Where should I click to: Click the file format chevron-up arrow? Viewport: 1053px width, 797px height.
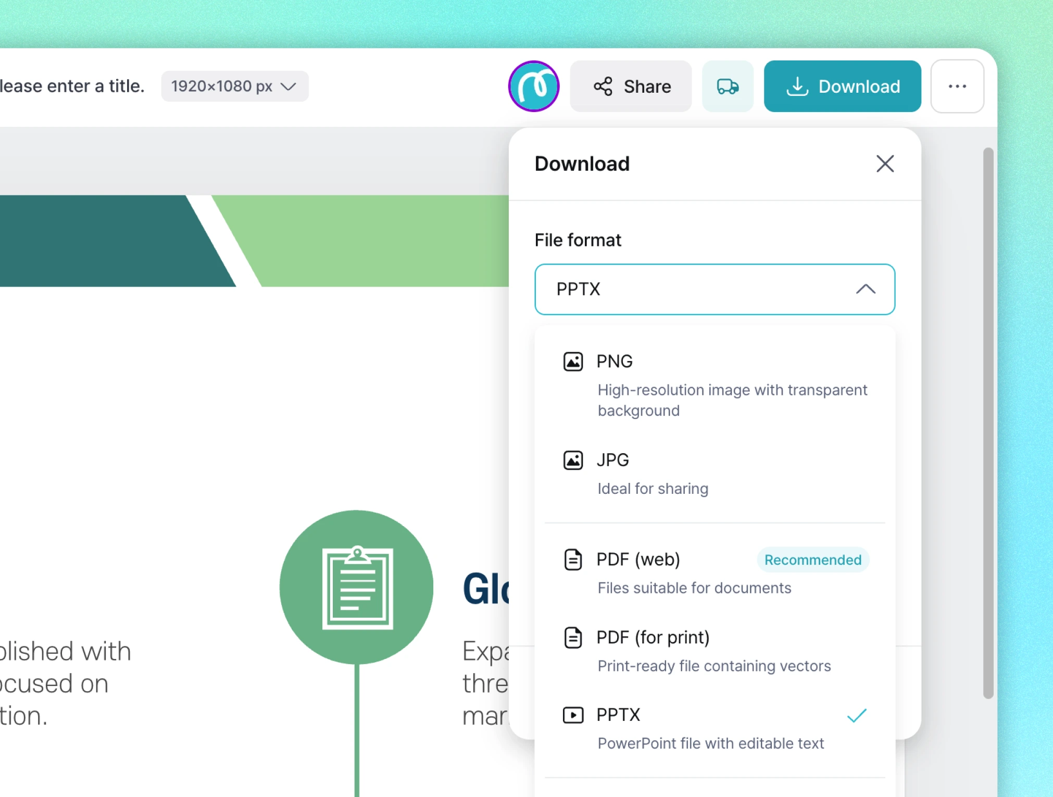pos(866,289)
